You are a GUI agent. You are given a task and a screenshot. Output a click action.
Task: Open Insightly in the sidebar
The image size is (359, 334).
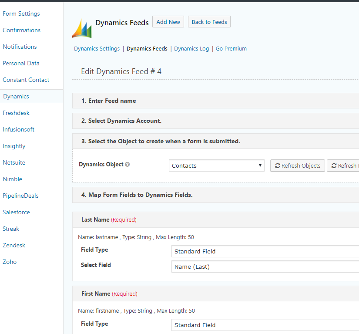pos(14,146)
